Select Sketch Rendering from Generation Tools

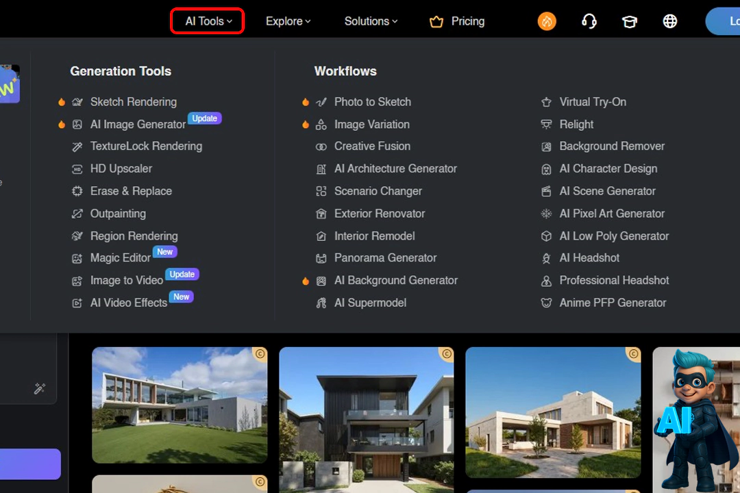click(x=133, y=102)
